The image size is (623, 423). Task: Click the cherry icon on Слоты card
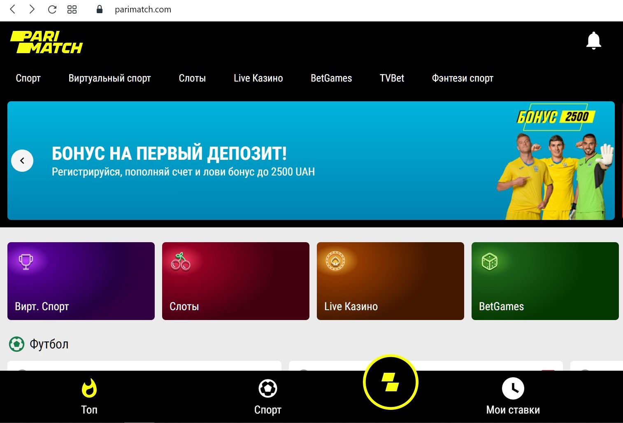tap(181, 262)
